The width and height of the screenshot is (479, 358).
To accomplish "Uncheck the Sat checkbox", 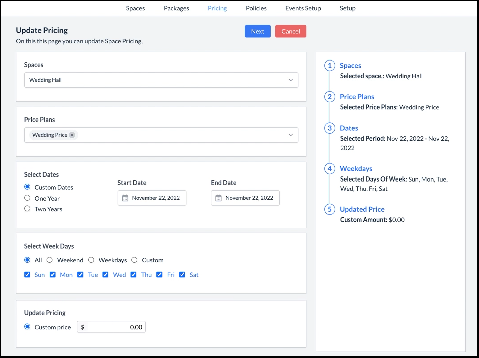I will tap(182, 275).
